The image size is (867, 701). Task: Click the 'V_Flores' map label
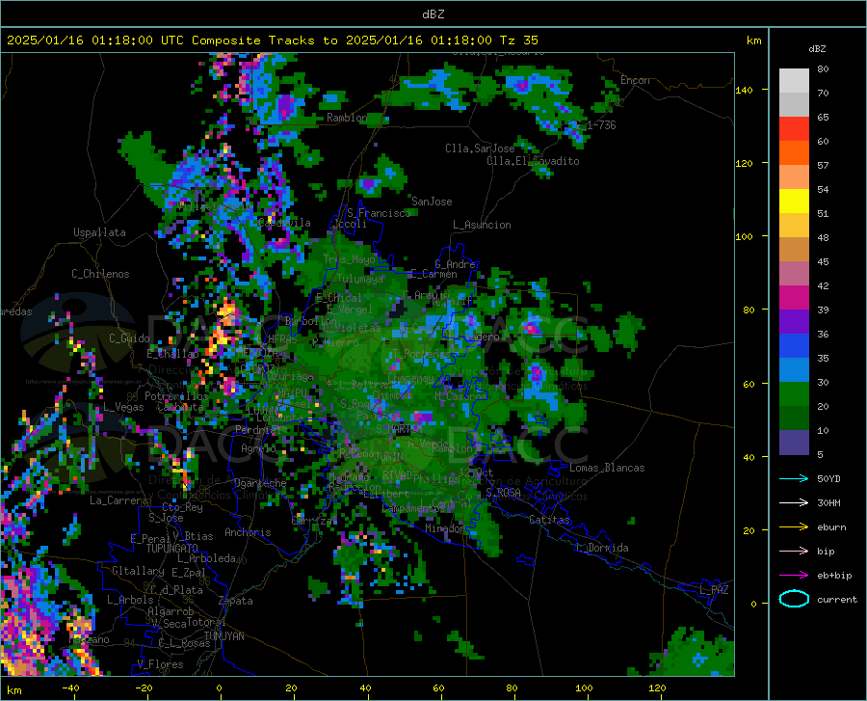160,664
